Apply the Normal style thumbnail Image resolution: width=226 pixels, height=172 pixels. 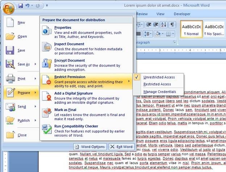click(x=191, y=29)
